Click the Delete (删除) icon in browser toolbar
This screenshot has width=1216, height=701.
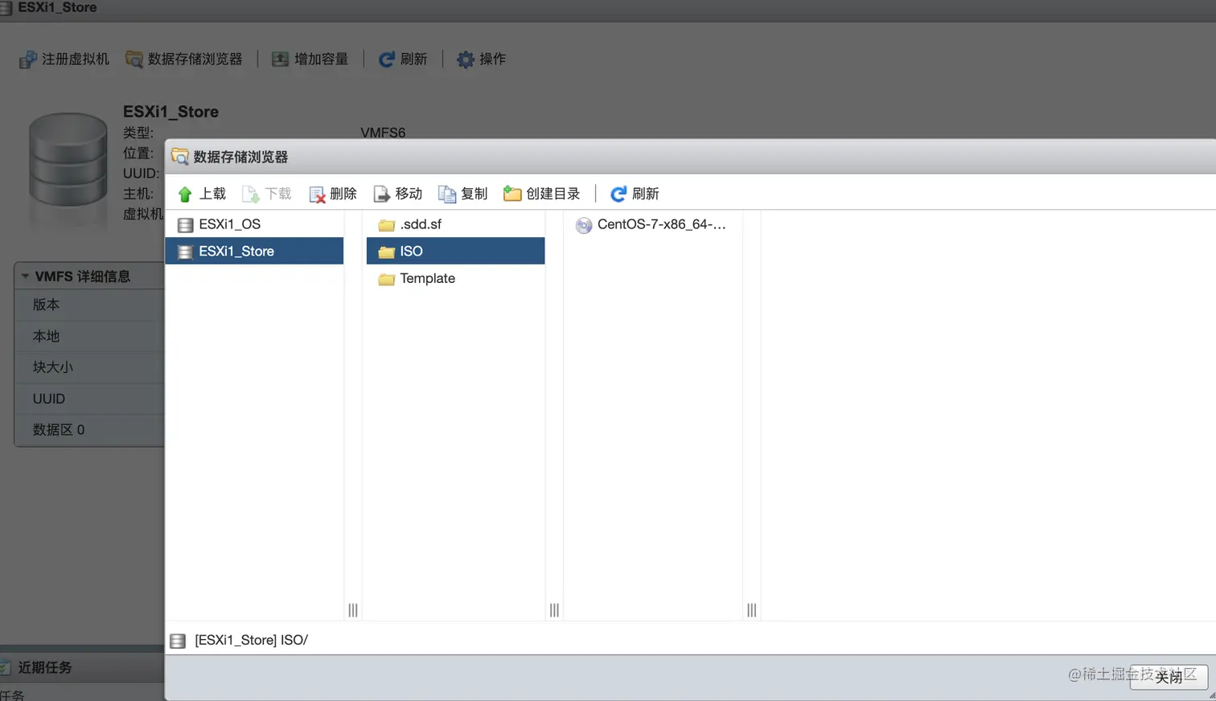(x=317, y=194)
